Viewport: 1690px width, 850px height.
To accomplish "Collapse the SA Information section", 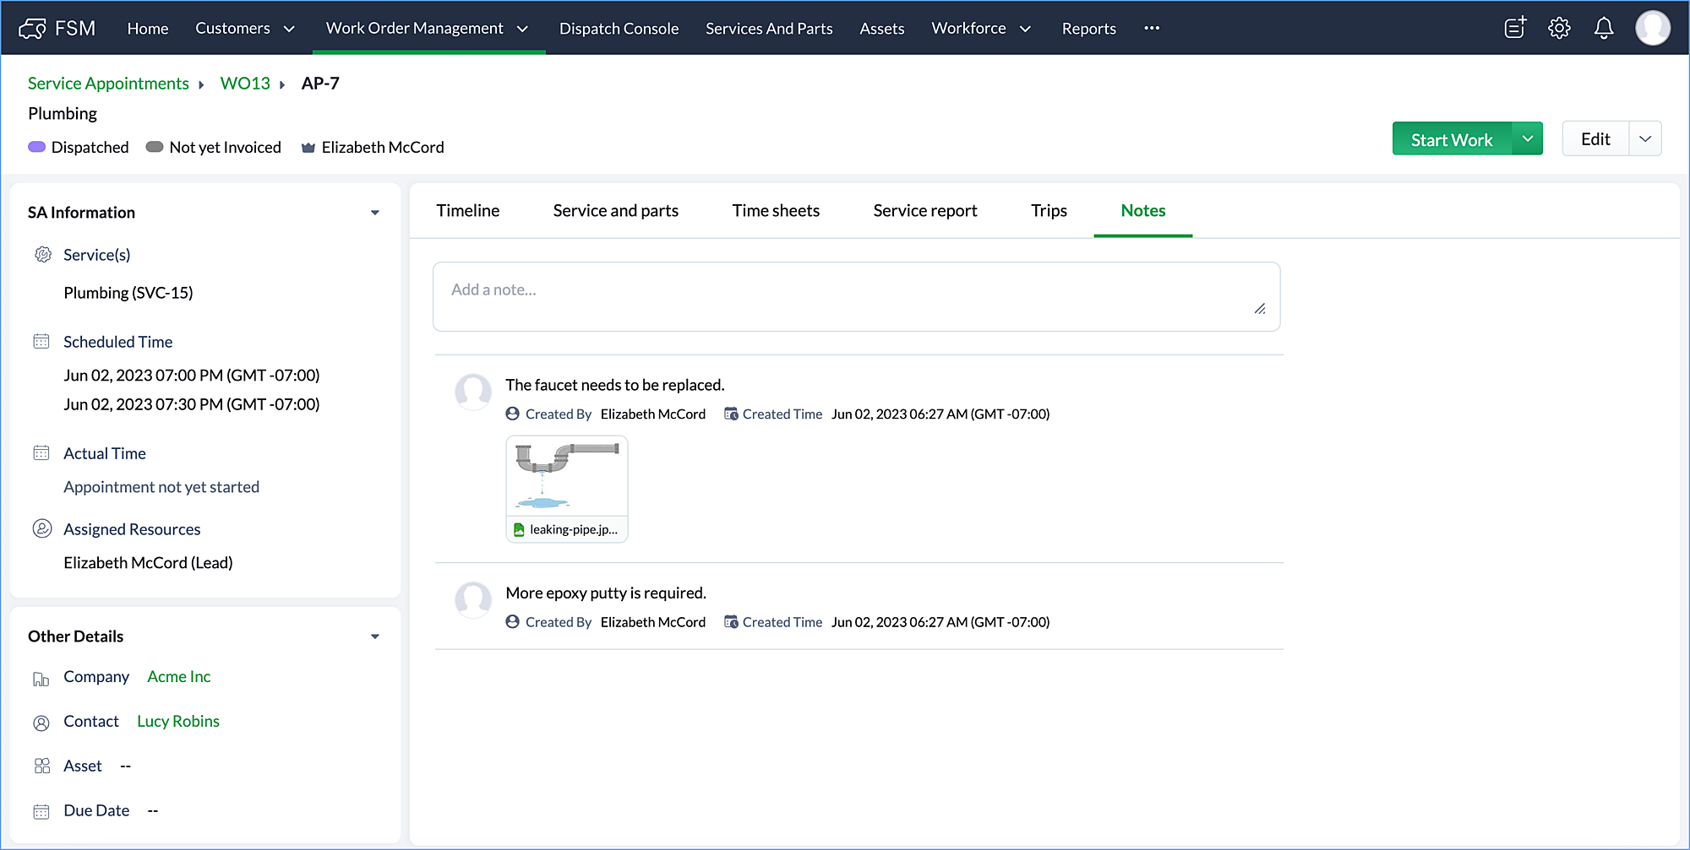I will 374,213.
